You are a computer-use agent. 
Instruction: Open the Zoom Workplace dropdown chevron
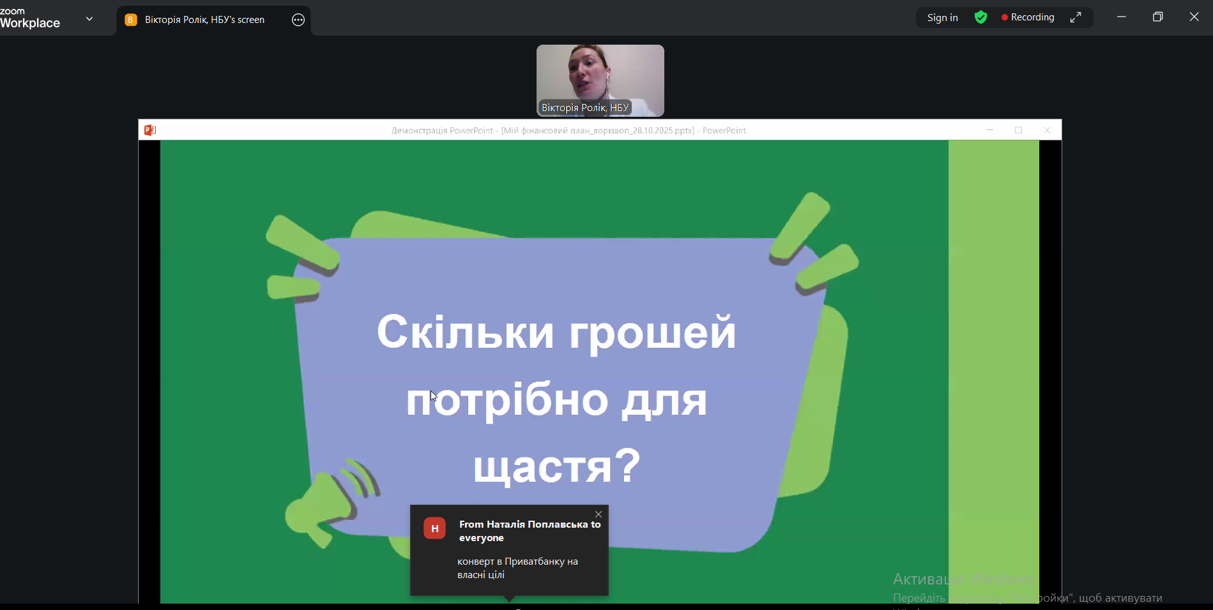tap(89, 19)
